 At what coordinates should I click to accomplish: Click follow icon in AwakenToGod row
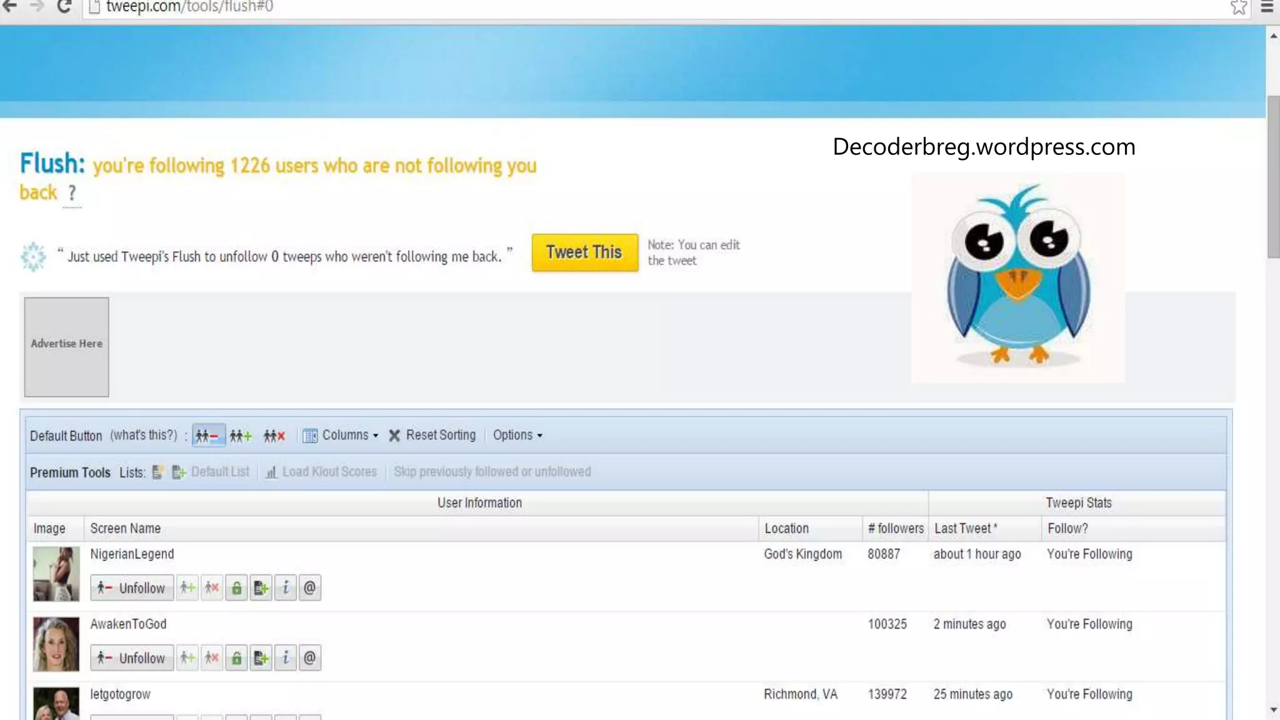[x=187, y=658]
